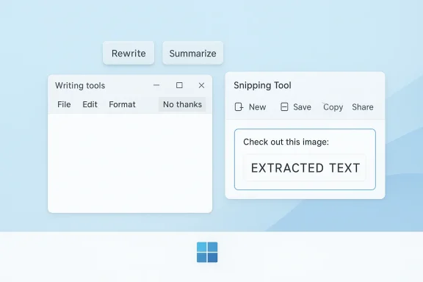The image size is (423, 282).
Task: Click the New label in Snipping Tool
Action: [x=257, y=107]
